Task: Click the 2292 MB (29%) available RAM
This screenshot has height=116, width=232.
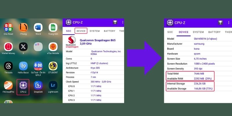Action: [x=203, y=79]
